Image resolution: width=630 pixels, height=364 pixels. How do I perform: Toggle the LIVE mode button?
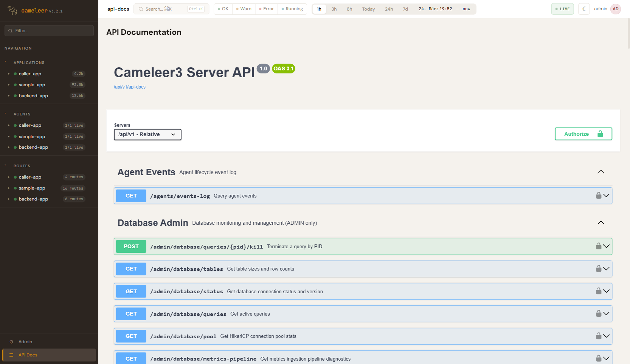click(562, 9)
